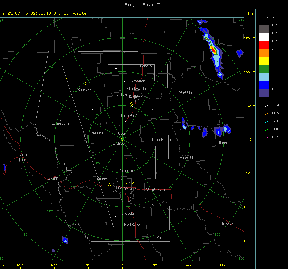Click the Ponoka label
The width and height of the screenshot is (288, 269).
146,66
